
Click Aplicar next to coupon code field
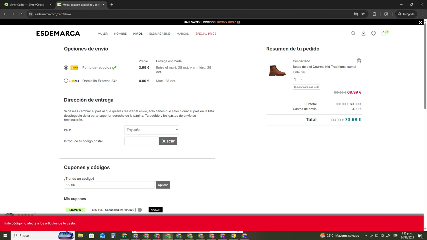[163, 185]
